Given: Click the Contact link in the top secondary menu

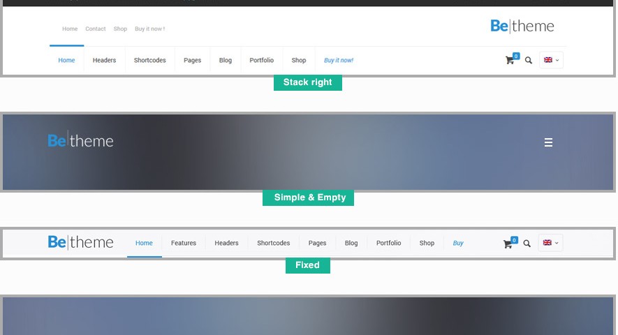Looking at the screenshot, I should (x=96, y=29).
